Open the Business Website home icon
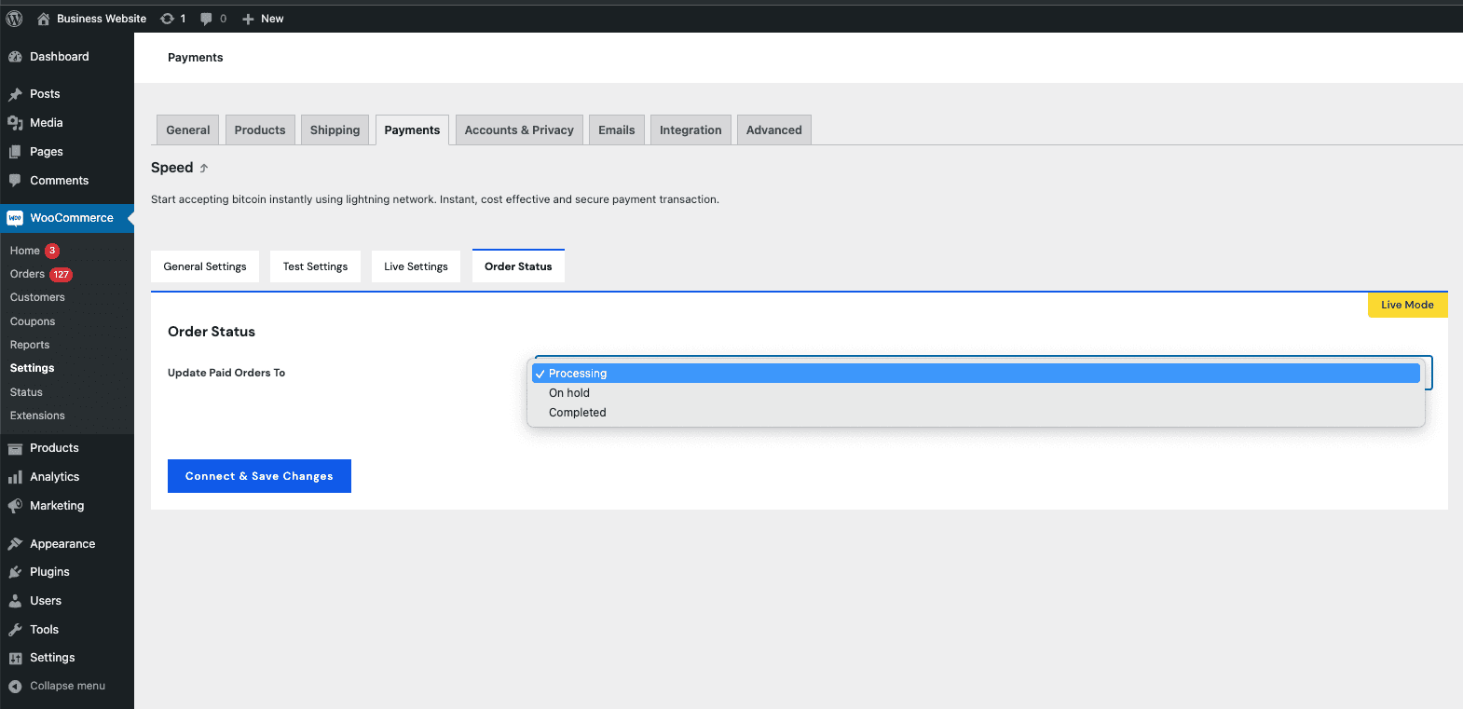 coord(43,19)
